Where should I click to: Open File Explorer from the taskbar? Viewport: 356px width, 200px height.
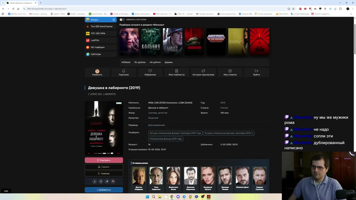160,197
